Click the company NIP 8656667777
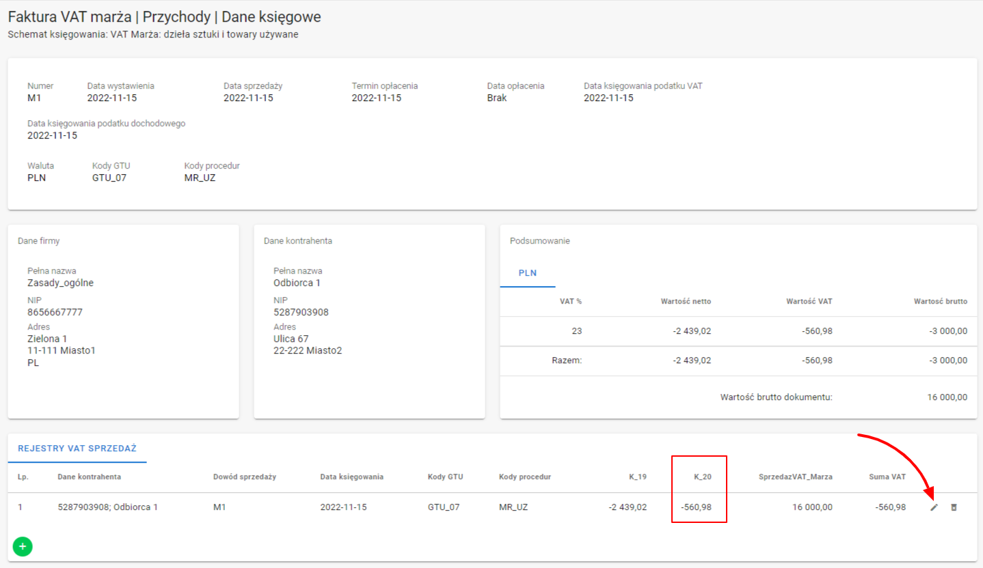Image resolution: width=983 pixels, height=568 pixels. [55, 313]
